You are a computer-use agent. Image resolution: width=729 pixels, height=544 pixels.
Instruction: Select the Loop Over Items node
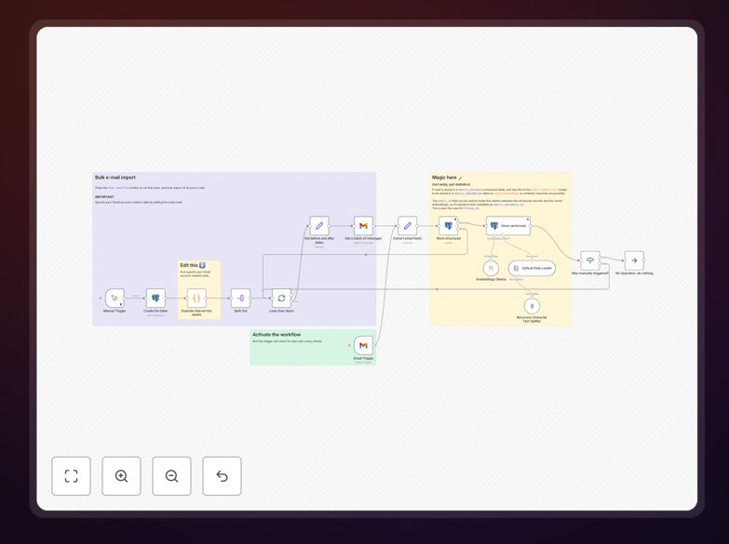pyautogui.click(x=281, y=299)
